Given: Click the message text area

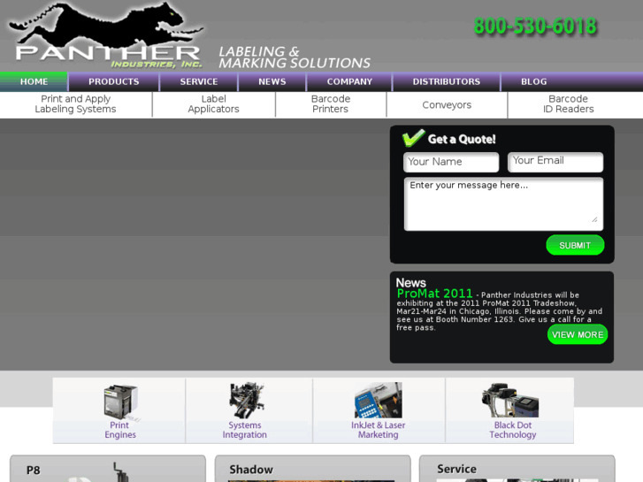Looking at the screenshot, I should (x=503, y=204).
